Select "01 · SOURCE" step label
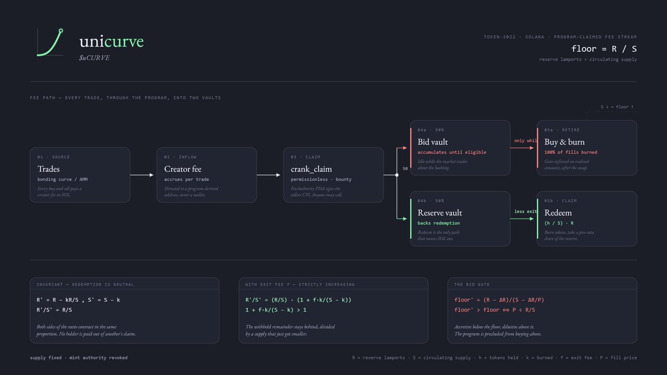The image size is (667, 375). (x=54, y=157)
